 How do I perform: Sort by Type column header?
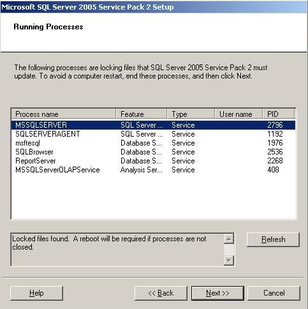point(191,114)
